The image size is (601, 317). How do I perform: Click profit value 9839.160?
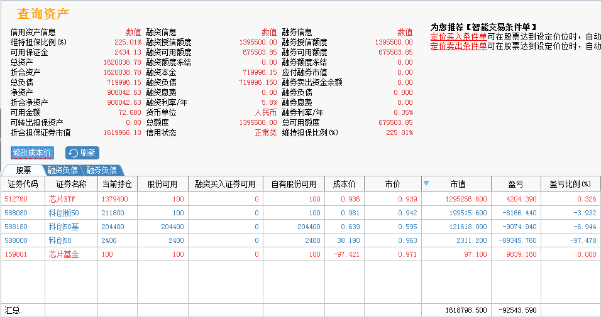[x=521, y=254]
